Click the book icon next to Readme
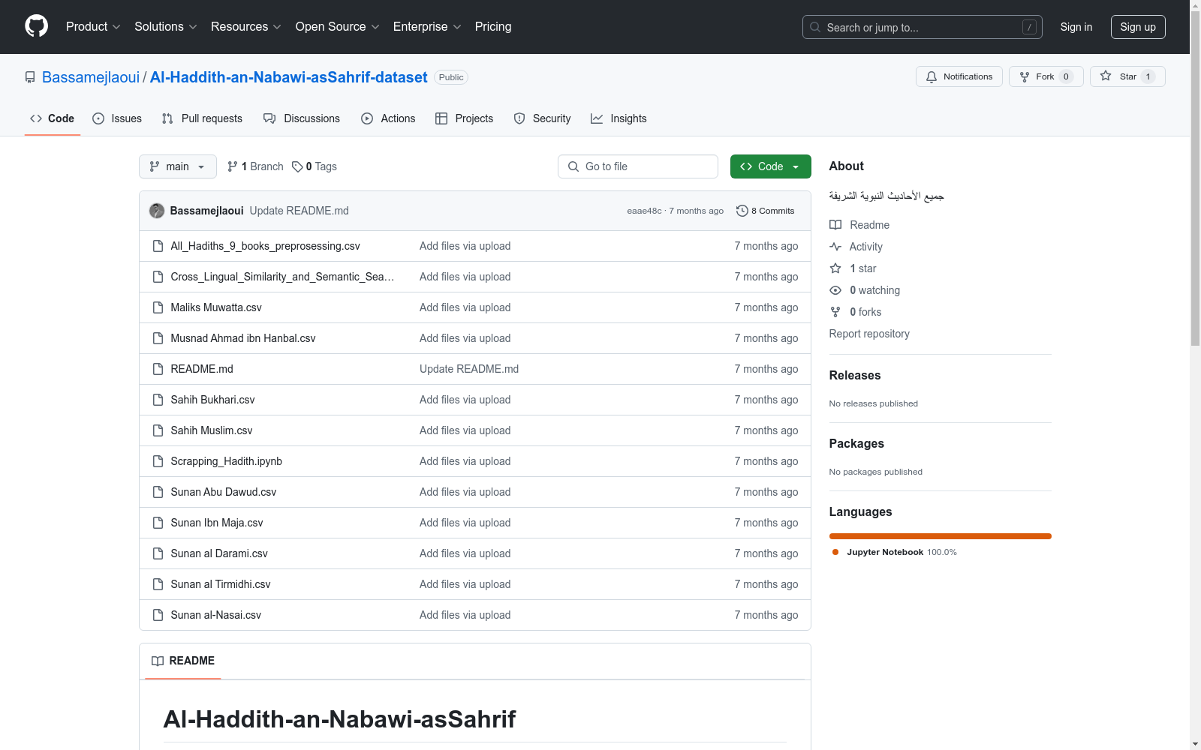 tap(835, 225)
